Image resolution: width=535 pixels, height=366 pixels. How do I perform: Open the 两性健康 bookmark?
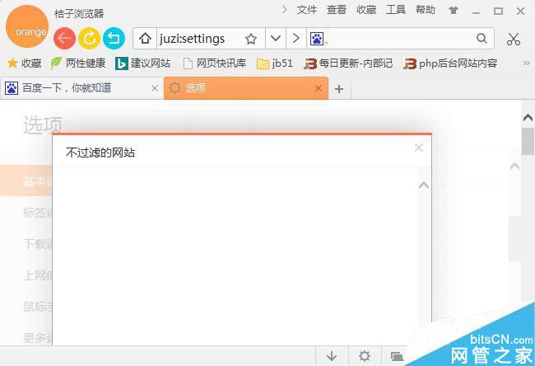click(x=78, y=63)
